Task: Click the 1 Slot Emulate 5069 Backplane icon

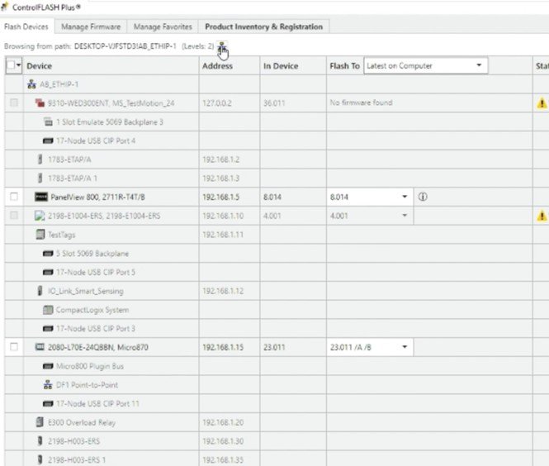Action: (48, 122)
